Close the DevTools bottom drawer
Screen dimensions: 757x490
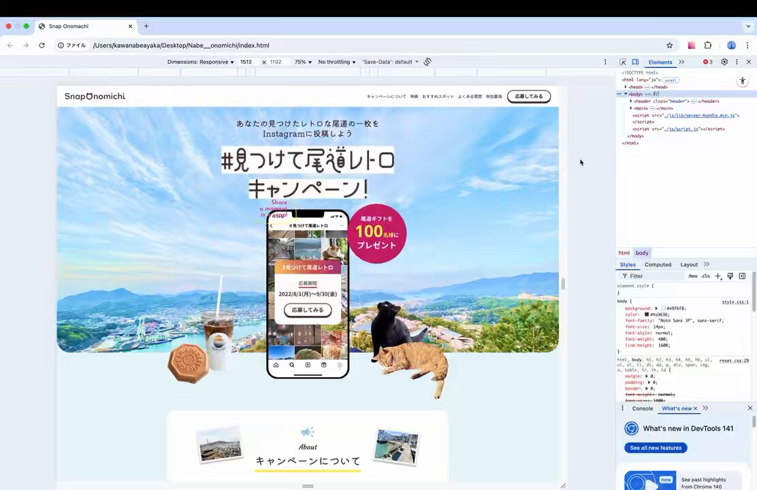pos(750,408)
